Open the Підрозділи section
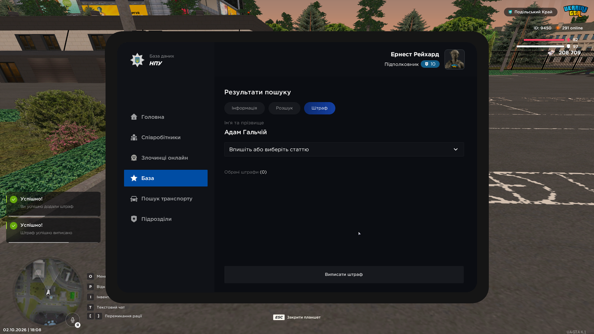 pyautogui.click(x=166, y=219)
